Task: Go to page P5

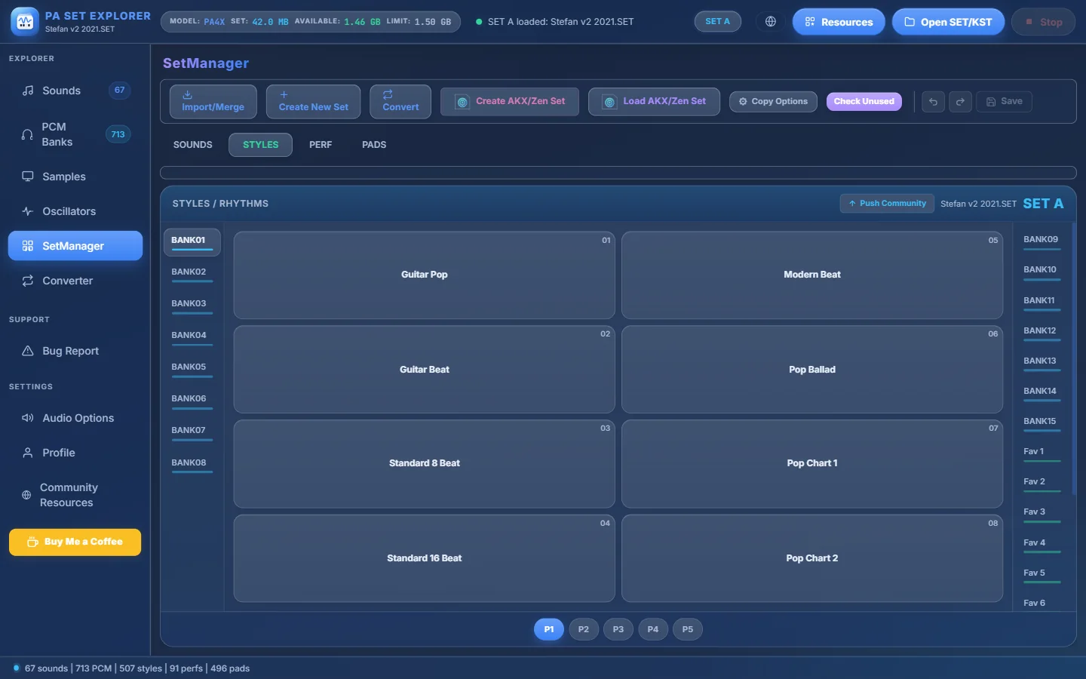Action: pyautogui.click(x=688, y=629)
